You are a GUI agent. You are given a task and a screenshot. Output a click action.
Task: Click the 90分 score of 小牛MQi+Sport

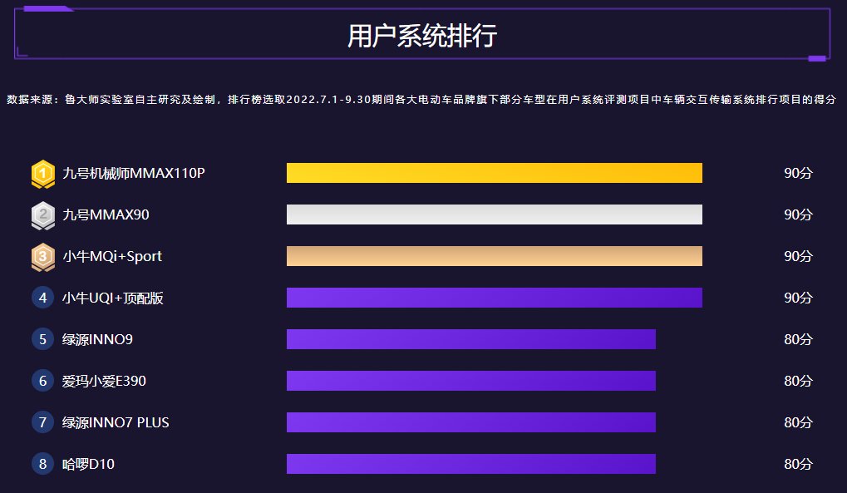click(x=798, y=256)
